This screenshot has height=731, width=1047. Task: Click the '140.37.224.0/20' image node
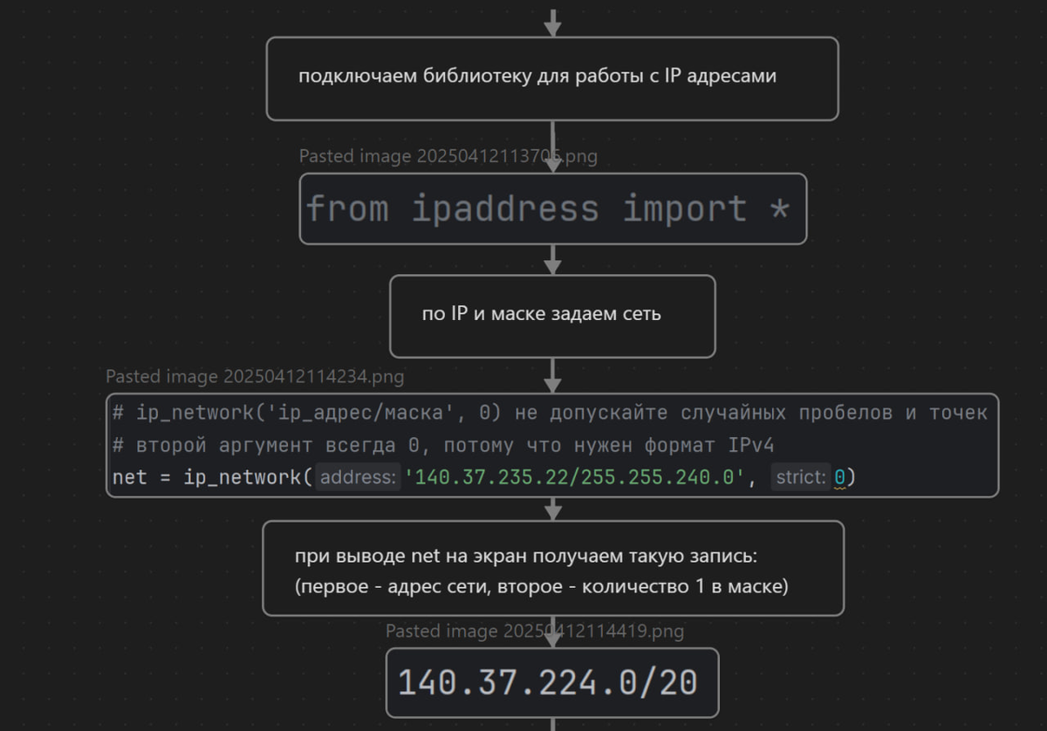click(552, 682)
